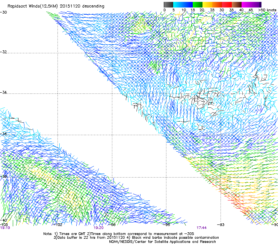Image resolution: width=278 pixels, height=244 pixels.
Task: Click the '-105' longitude axis label
Action: click(x=4, y=225)
